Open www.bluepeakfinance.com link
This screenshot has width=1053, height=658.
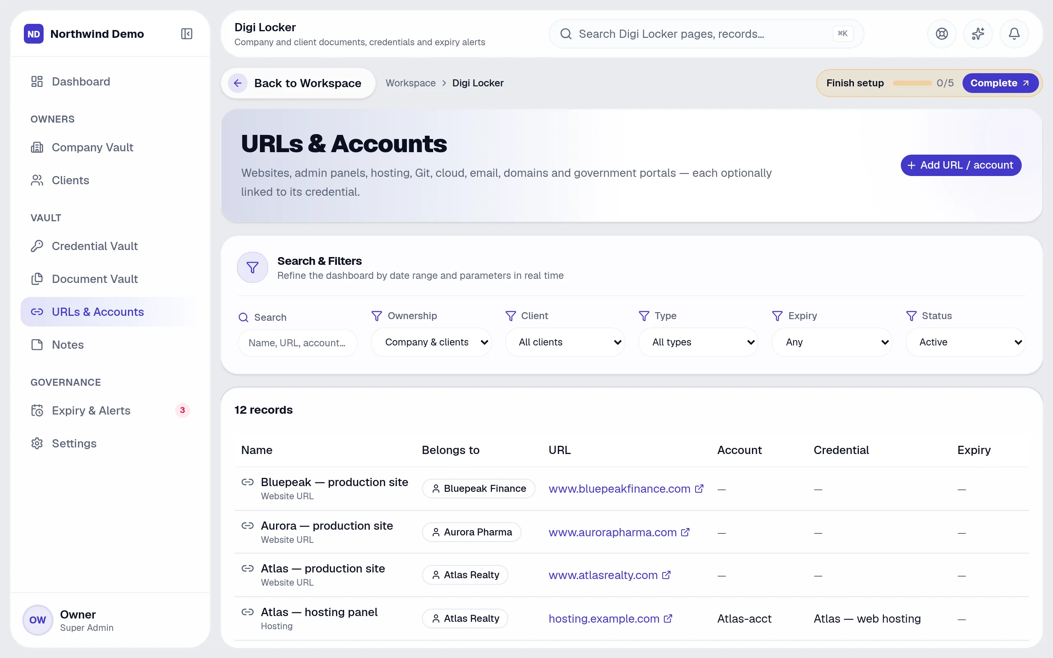click(x=619, y=489)
